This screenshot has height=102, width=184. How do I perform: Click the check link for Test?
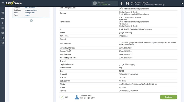pyautogui.click(x=27, y=15)
